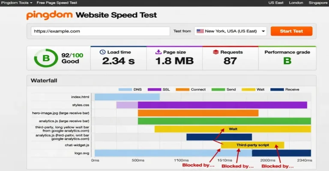The height and width of the screenshot is (171, 329).
Task: Click the 2340ms axis label
Action: coord(305,160)
